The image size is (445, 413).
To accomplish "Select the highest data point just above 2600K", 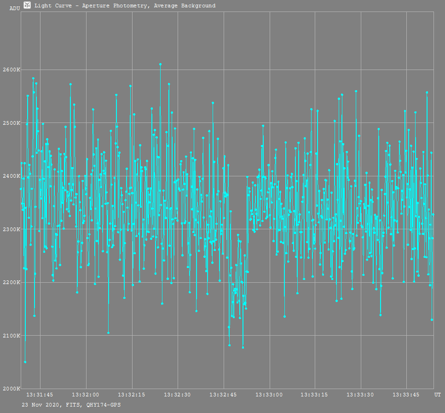I will (160, 64).
